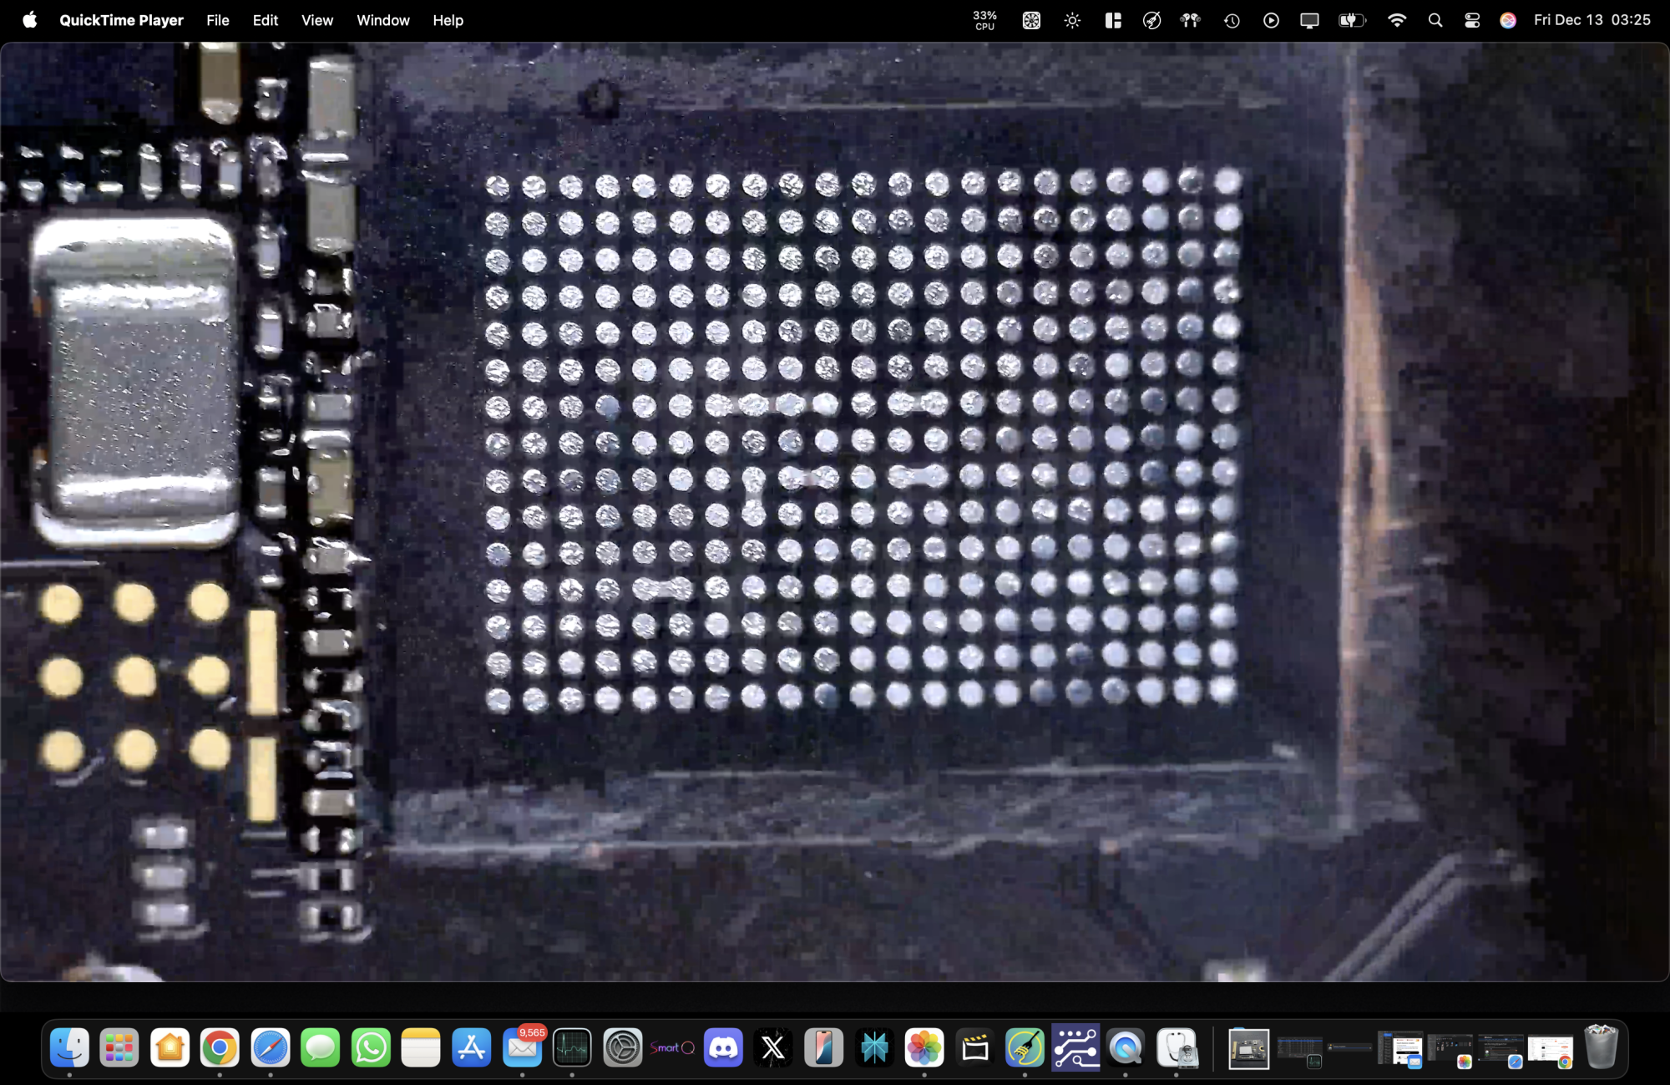Open the Wi-Fi status menu

pos(1396,20)
